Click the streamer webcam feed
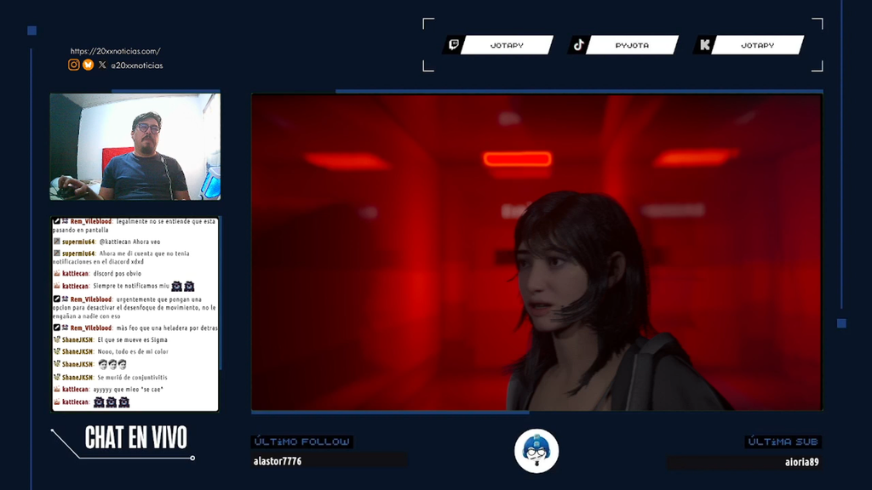Viewport: 872px width, 490px height. point(135,146)
